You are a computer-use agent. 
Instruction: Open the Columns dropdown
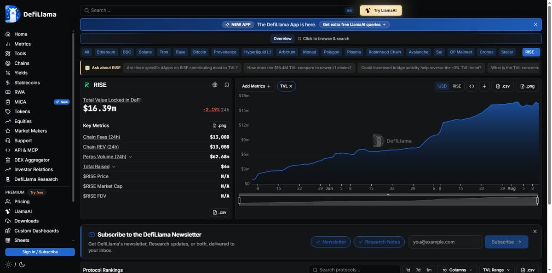[x=456, y=270]
